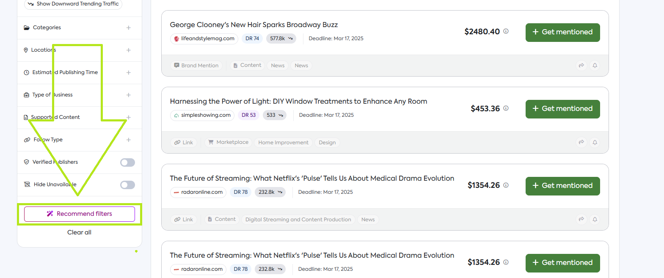Click info icon next to $2480.40 price
Image resolution: width=664 pixels, height=278 pixels.
[x=506, y=31]
